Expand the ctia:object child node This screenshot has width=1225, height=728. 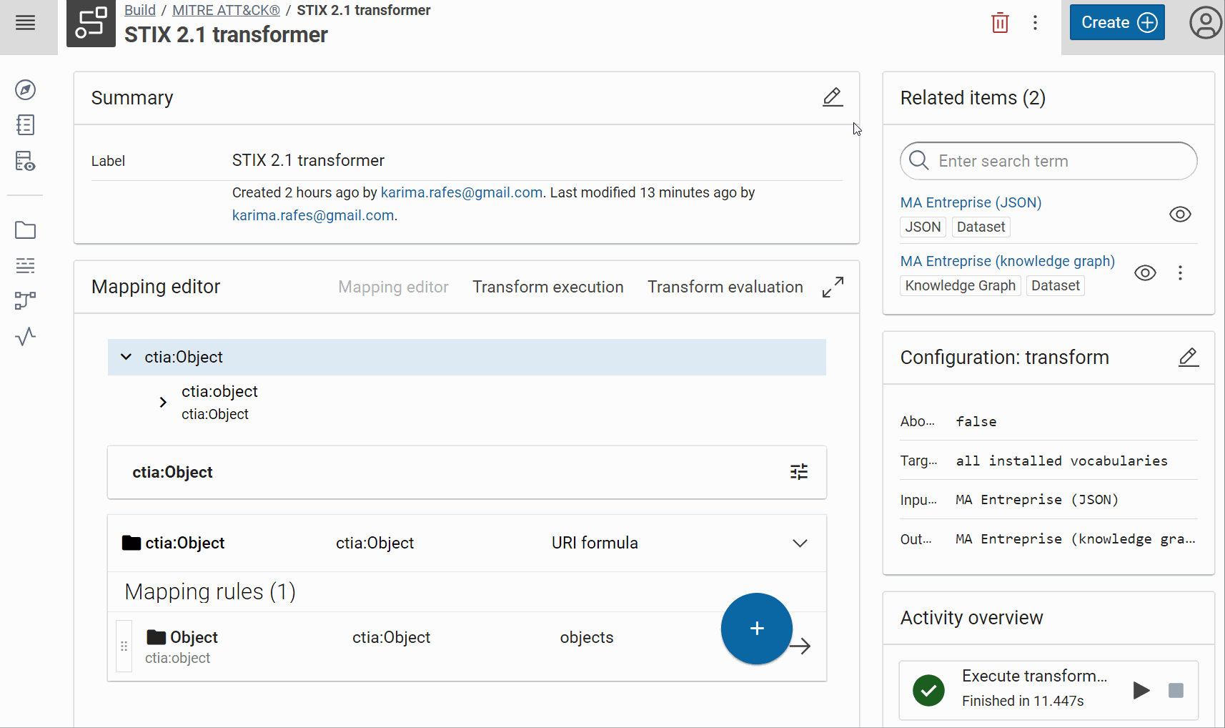pyautogui.click(x=163, y=403)
